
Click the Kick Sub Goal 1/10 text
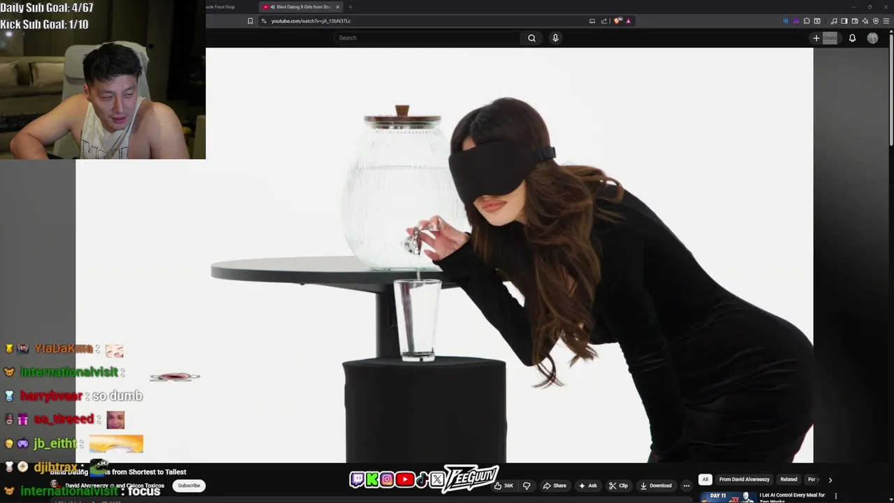point(45,24)
